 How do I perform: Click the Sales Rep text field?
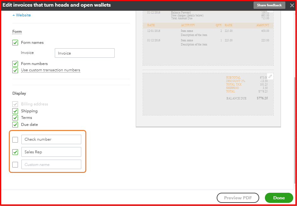tap(51, 152)
